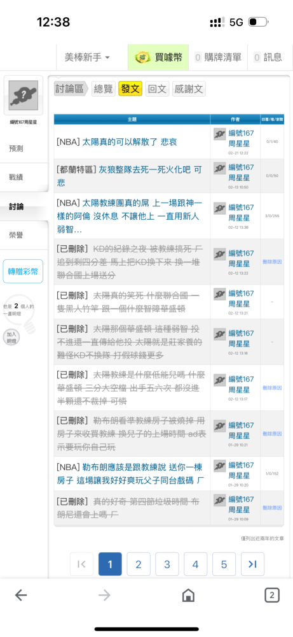The width and height of the screenshot is (293, 637).
Task: Tap the browser forward arrow
Action: (104, 596)
